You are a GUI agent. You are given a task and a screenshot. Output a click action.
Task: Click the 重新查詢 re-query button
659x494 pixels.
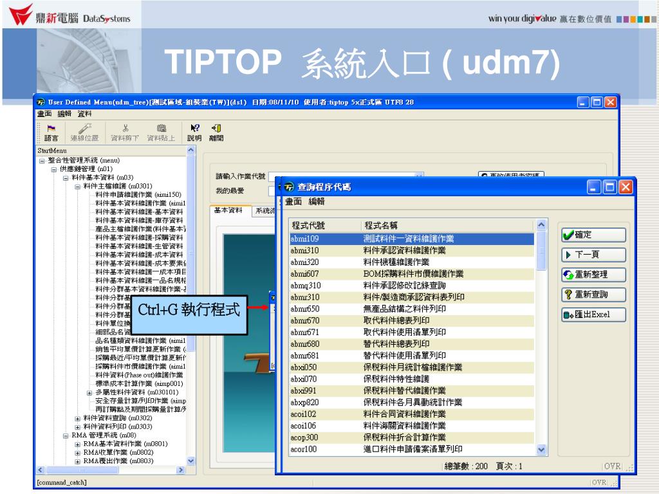click(593, 295)
